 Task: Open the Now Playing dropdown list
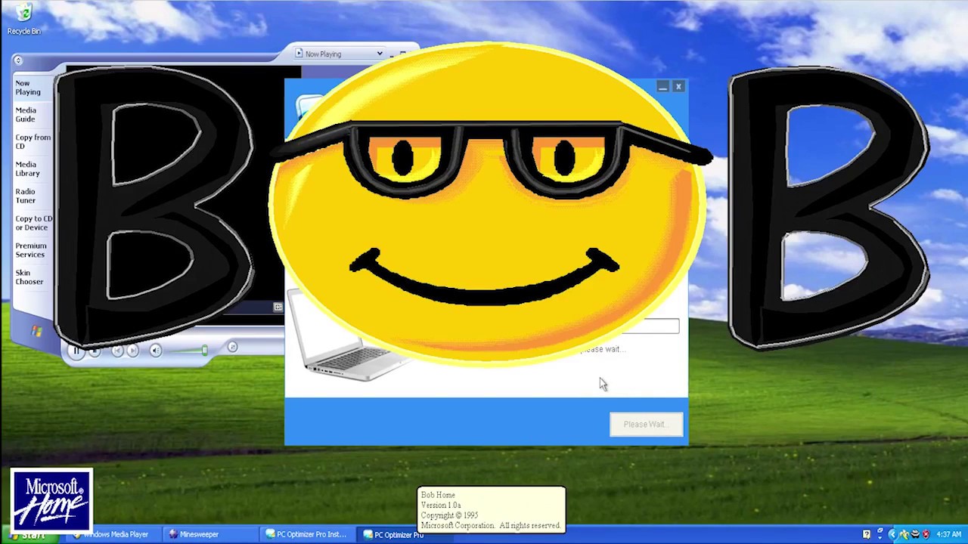pos(380,54)
